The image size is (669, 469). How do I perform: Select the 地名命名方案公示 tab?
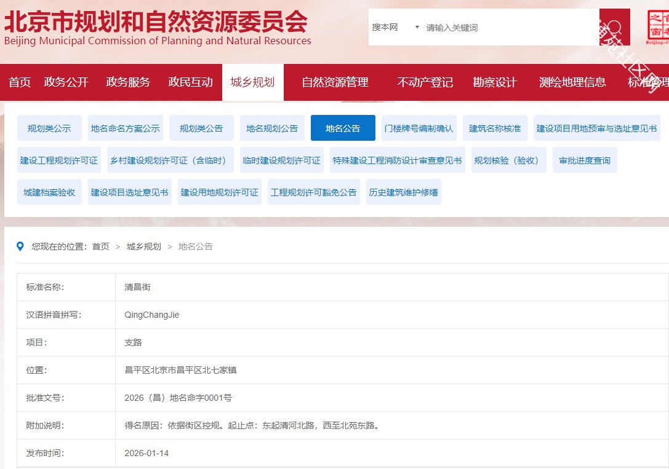point(125,128)
